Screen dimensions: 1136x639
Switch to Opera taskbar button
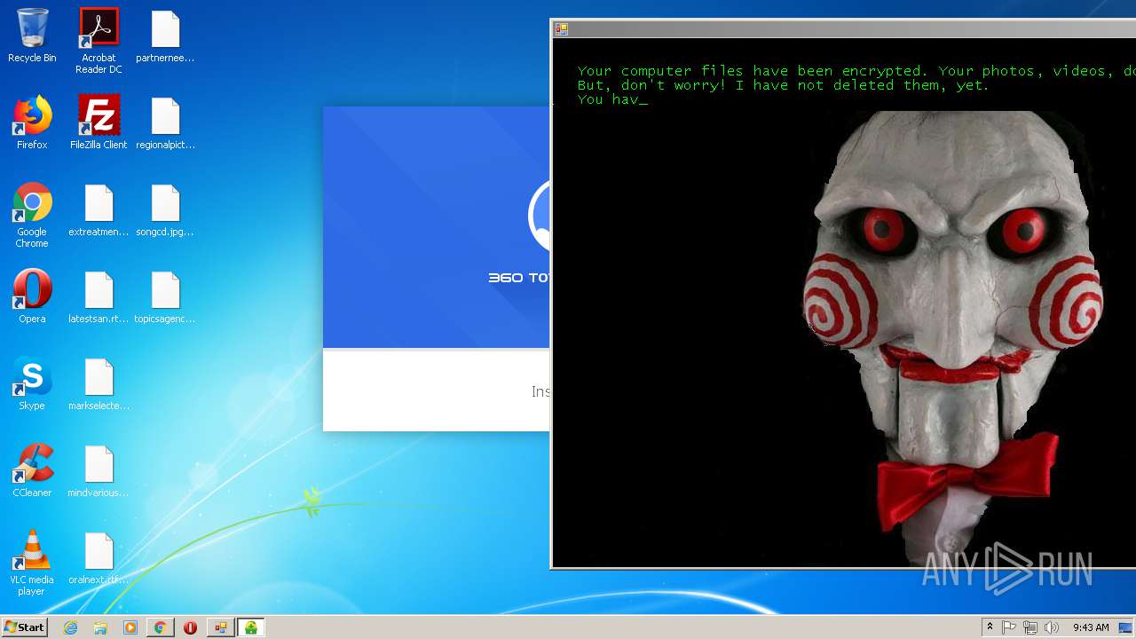[x=190, y=627]
